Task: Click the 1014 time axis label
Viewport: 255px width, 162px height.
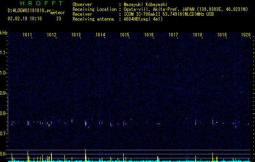Action: click(100, 35)
